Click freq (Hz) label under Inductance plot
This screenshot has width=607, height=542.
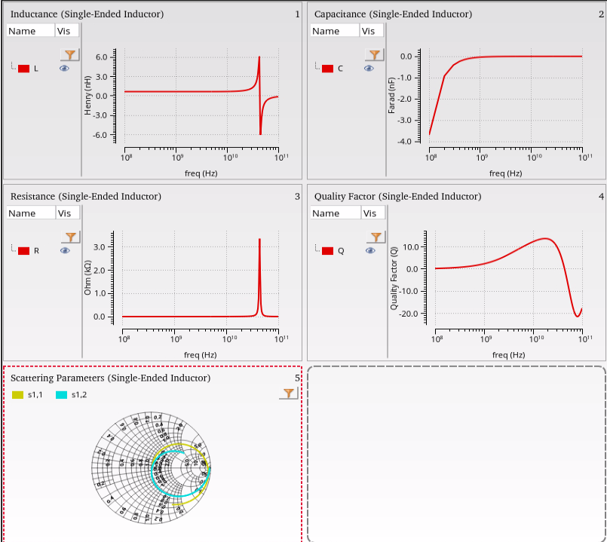(201, 173)
